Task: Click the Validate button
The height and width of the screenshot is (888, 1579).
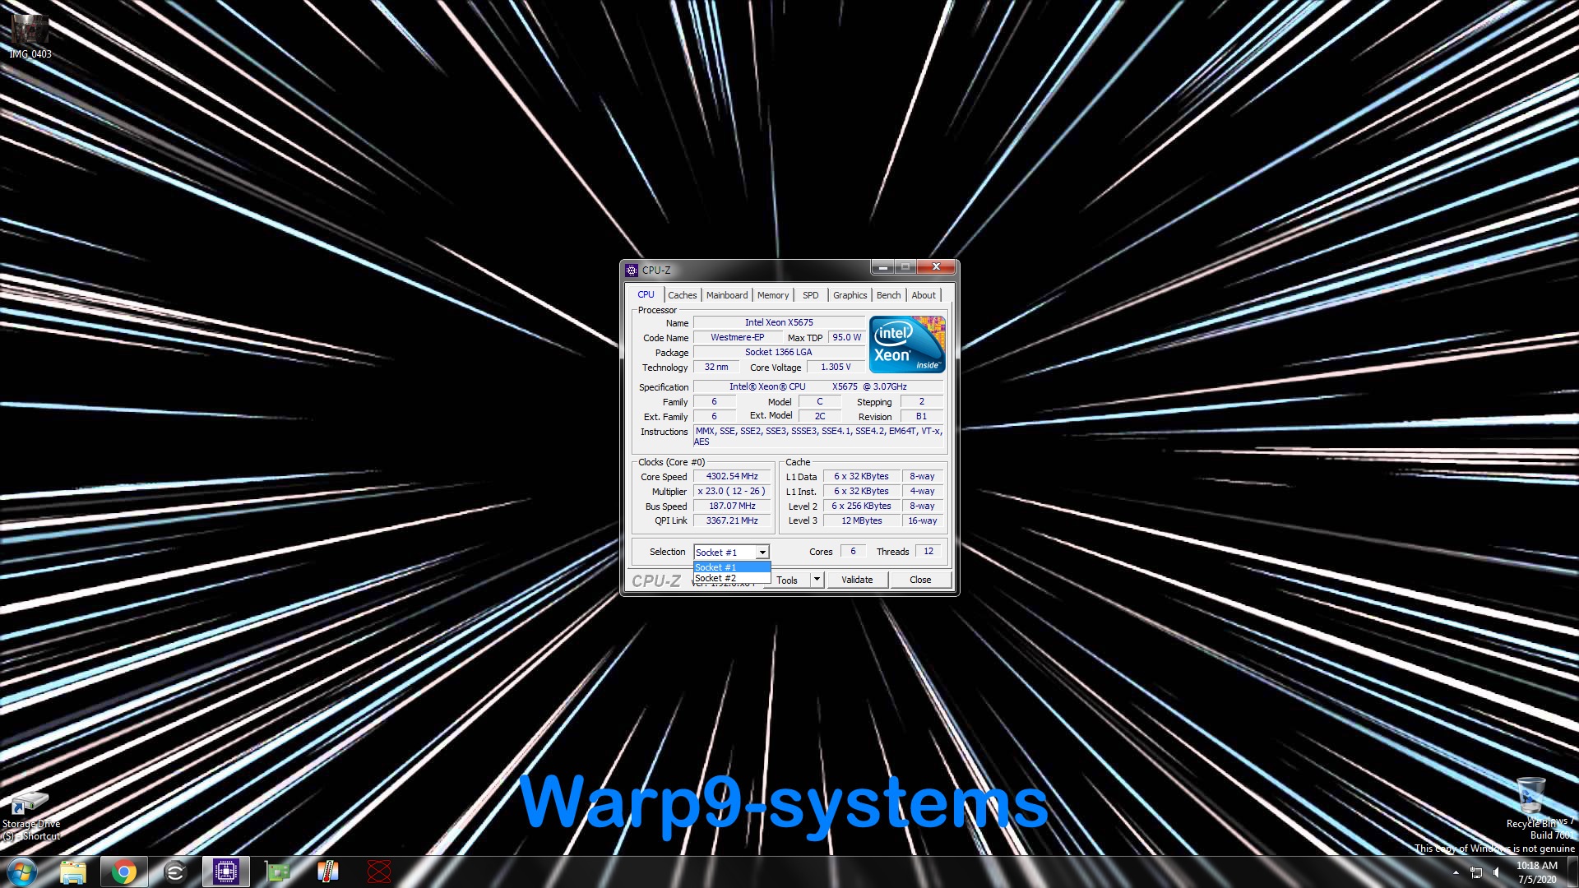Action: click(x=857, y=580)
